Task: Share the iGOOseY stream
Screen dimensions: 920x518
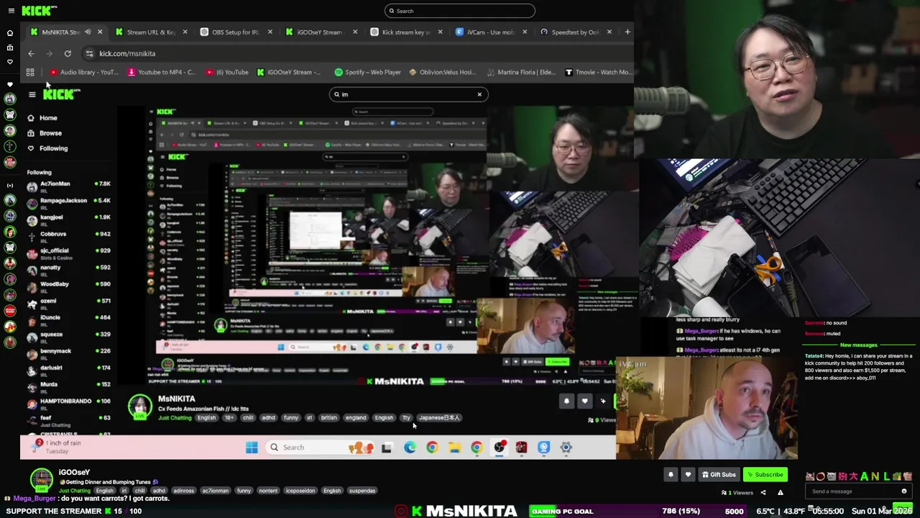Action: click(763, 493)
